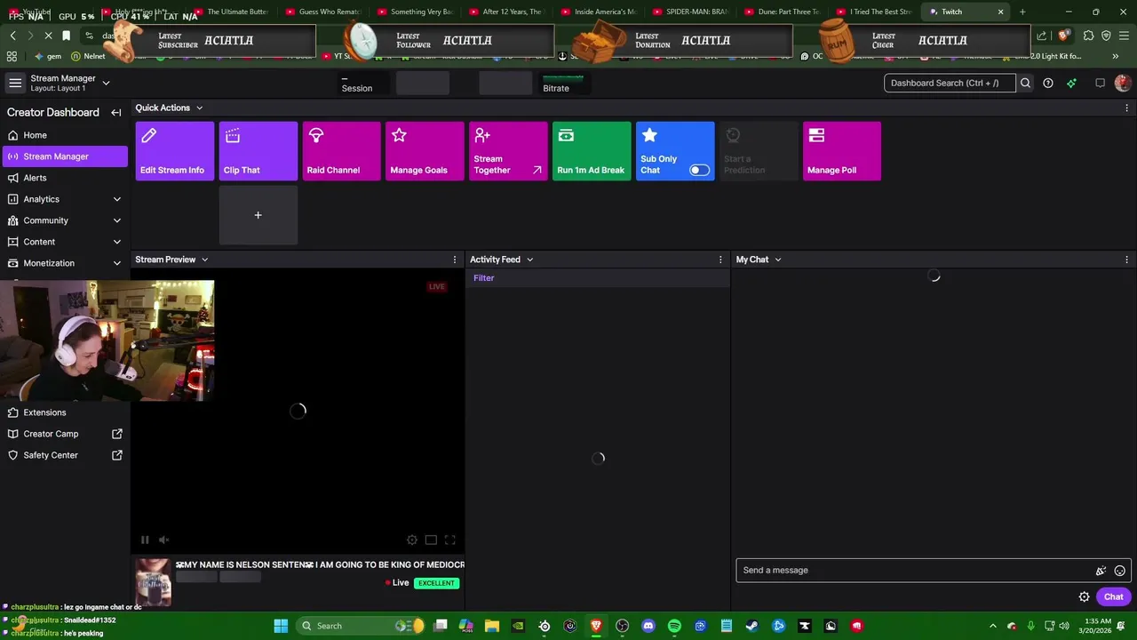Viewport: 1137px width, 640px height.
Task: Open chat settings gear icon
Action: [x=1084, y=597]
